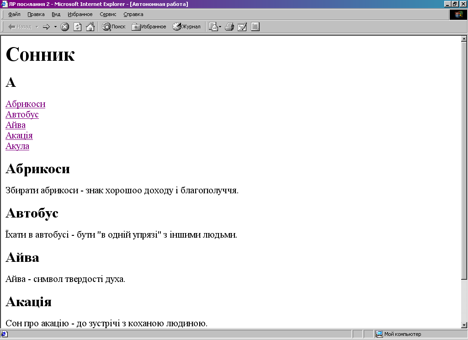Follow the Айва link
This screenshot has width=468, height=340.
click(x=16, y=125)
